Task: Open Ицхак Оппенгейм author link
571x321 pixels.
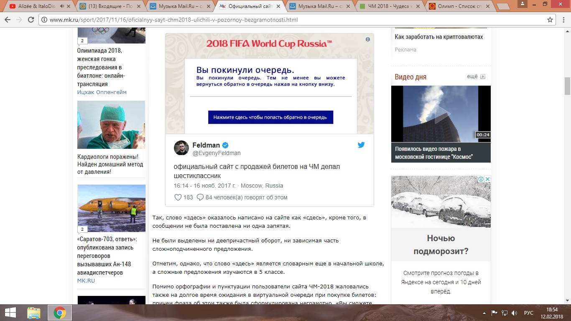Action: (x=102, y=92)
